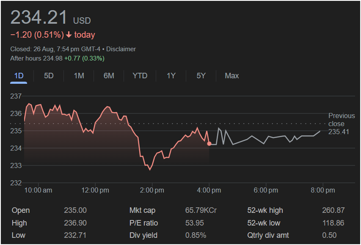The image size is (361, 245).
Task: Switch to the 5D tab
Action: (x=49, y=76)
